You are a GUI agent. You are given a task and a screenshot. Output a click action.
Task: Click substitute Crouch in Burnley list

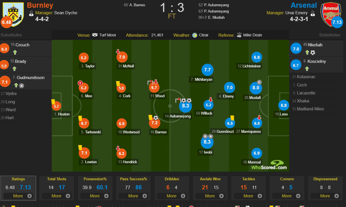[22, 45]
